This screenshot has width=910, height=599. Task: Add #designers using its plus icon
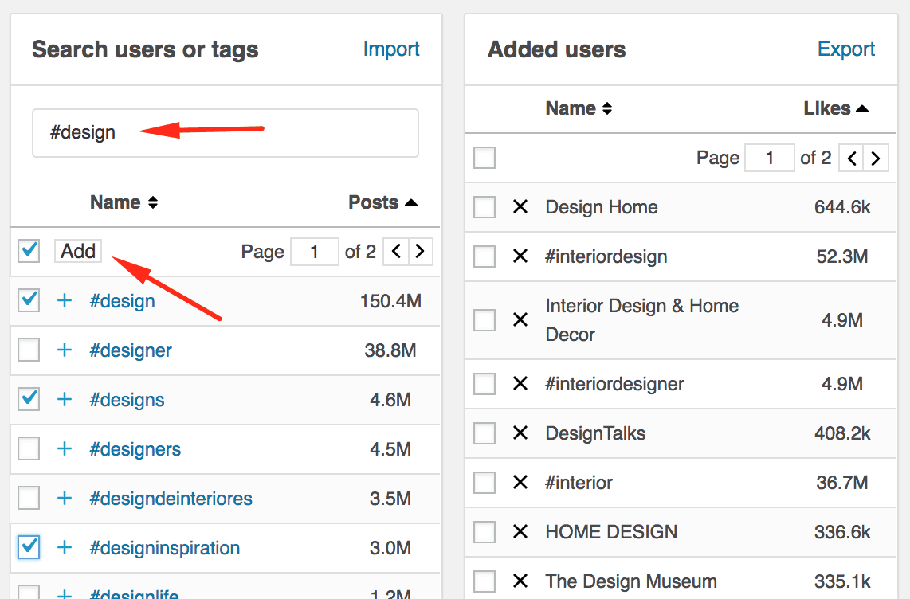pos(65,449)
